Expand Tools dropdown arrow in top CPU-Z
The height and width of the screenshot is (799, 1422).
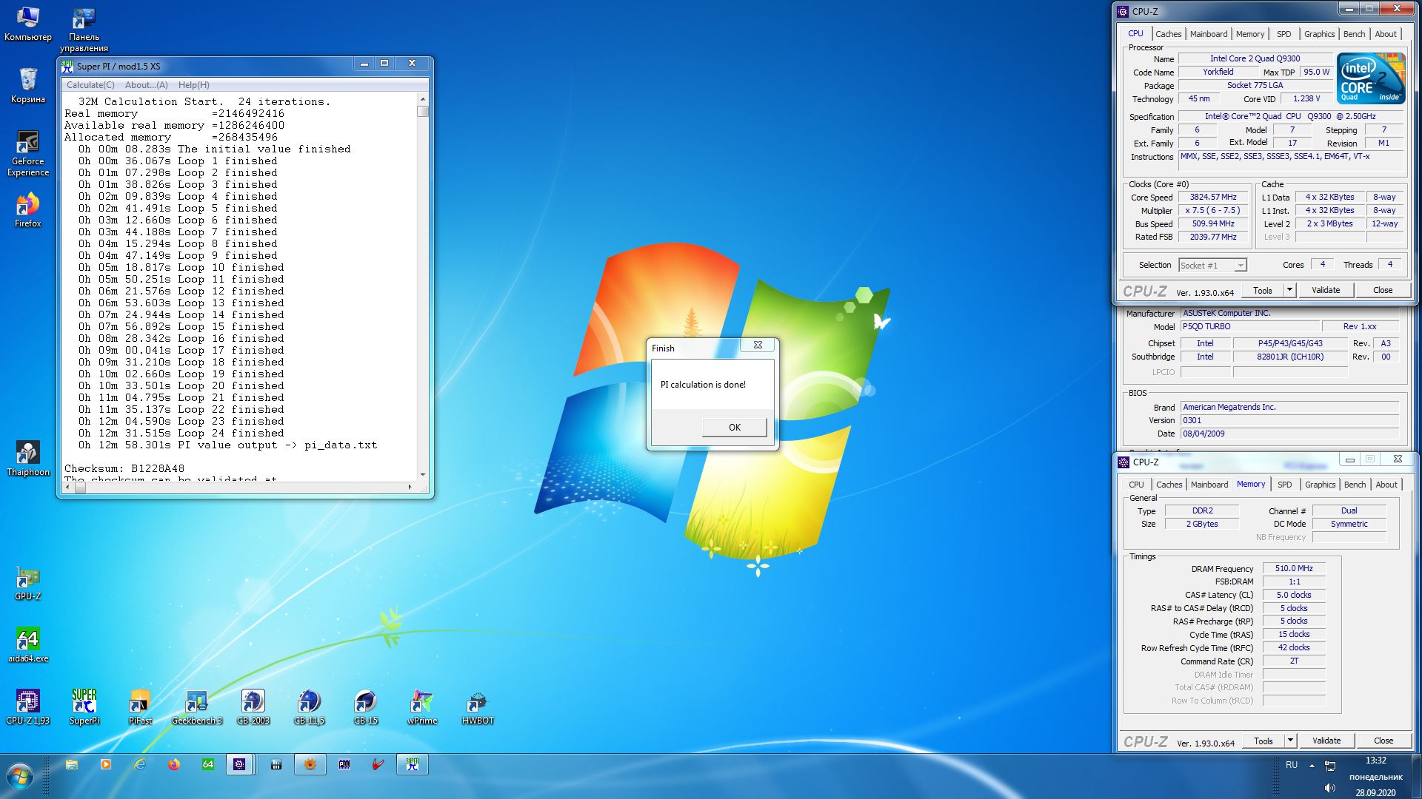click(x=1289, y=290)
